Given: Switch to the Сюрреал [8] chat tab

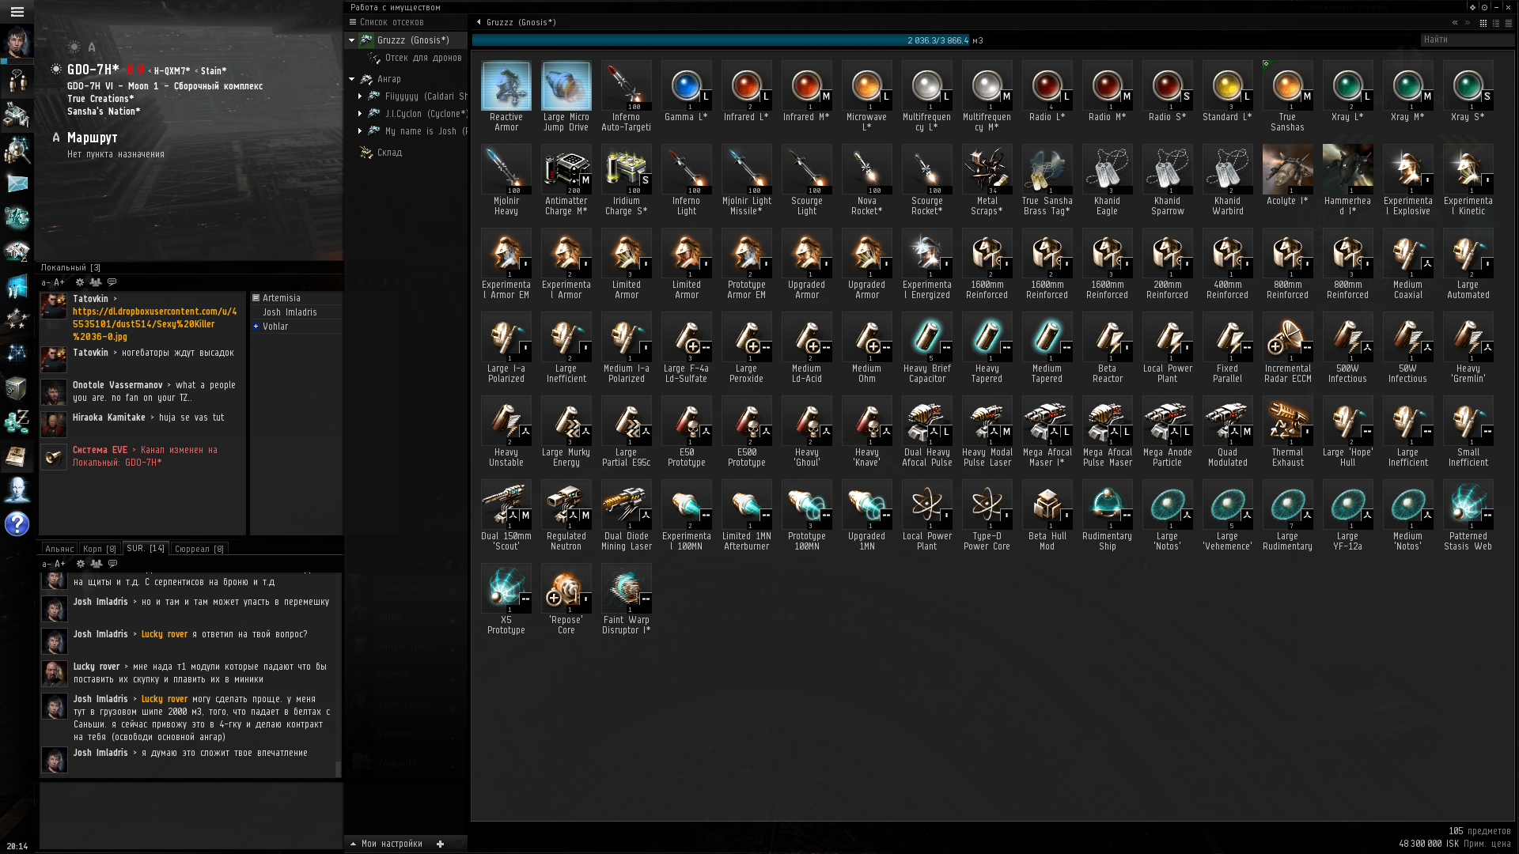Looking at the screenshot, I should (199, 549).
